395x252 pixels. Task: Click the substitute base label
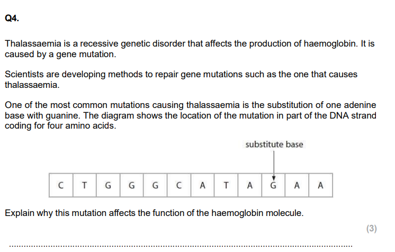point(274,145)
